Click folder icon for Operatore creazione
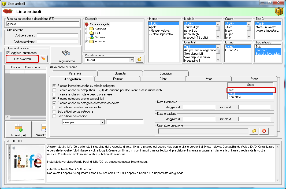Viewport: 286px width, 189px height. (x=254, y=131)
